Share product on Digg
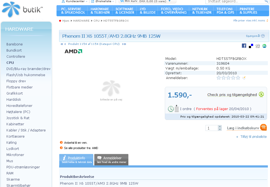The height and width of the screenshot is (187, 270). point(258,46)
